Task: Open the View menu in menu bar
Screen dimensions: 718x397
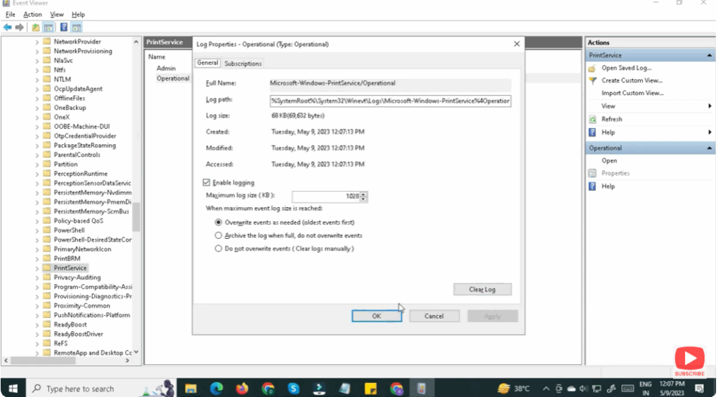Action: pos(57,15)
